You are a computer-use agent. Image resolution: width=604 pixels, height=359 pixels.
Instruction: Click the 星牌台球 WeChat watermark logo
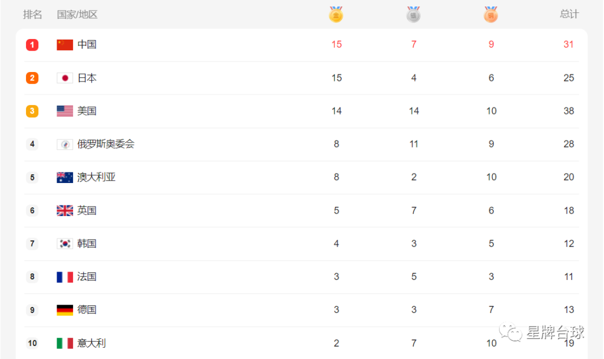[x=541, y=332]
